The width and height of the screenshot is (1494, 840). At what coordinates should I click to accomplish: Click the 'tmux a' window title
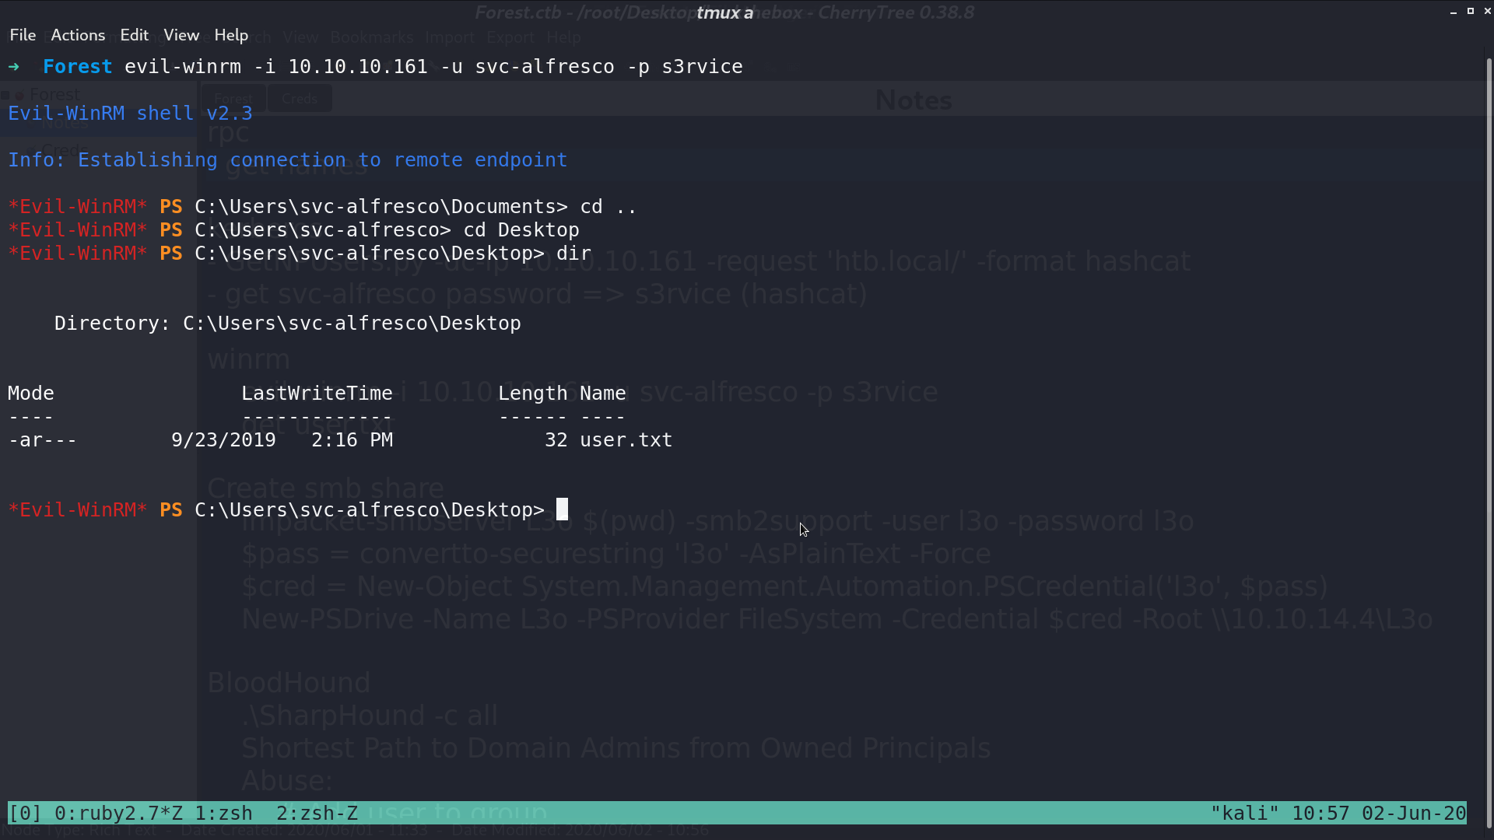(x=724, y=12)
